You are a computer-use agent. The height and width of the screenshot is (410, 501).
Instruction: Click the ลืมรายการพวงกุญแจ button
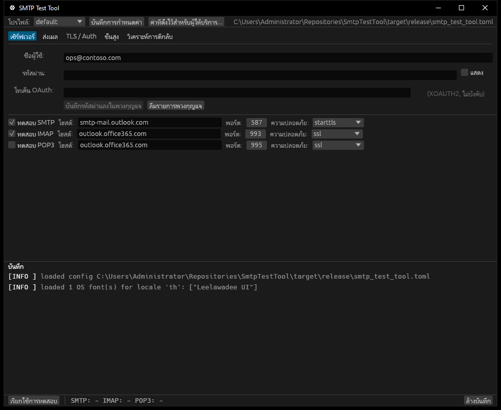[176, 106]
